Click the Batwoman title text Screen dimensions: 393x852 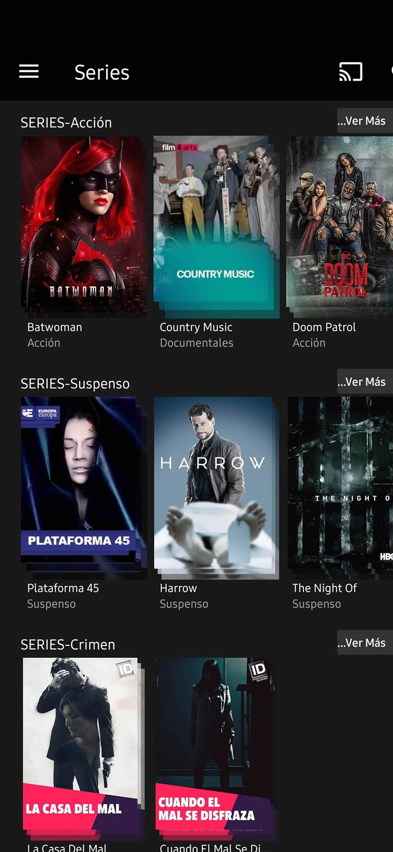(x=55, y=327)
